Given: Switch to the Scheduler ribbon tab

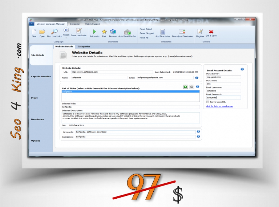Looking at the screenshot, I should (x=75, y=24).
